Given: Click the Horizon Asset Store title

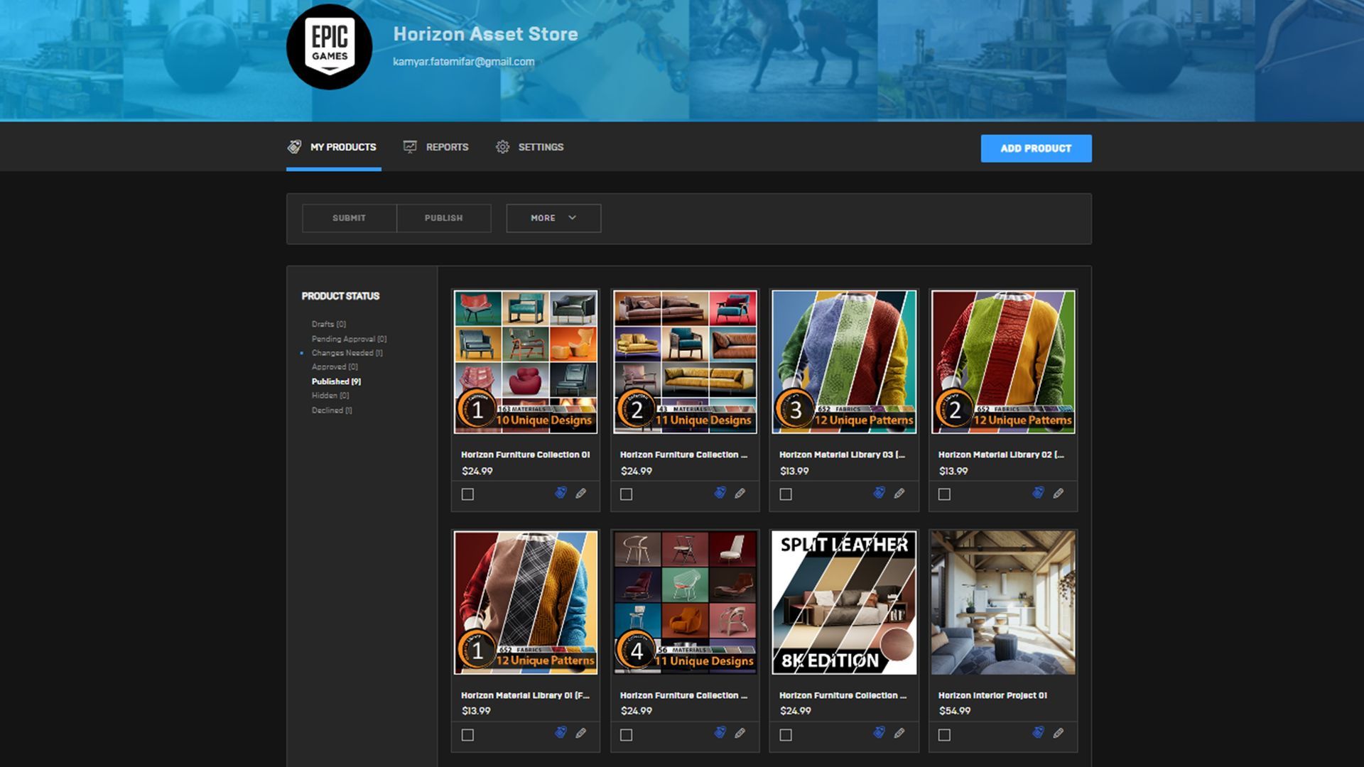Looking at the screenshot, I should pyautogui.click(x=485, y=34).
